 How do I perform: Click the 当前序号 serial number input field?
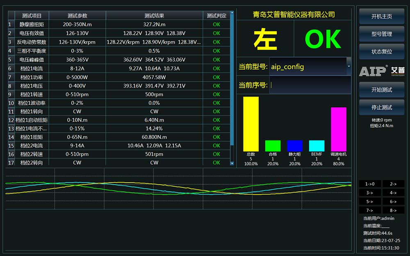[x=310, y=85]
